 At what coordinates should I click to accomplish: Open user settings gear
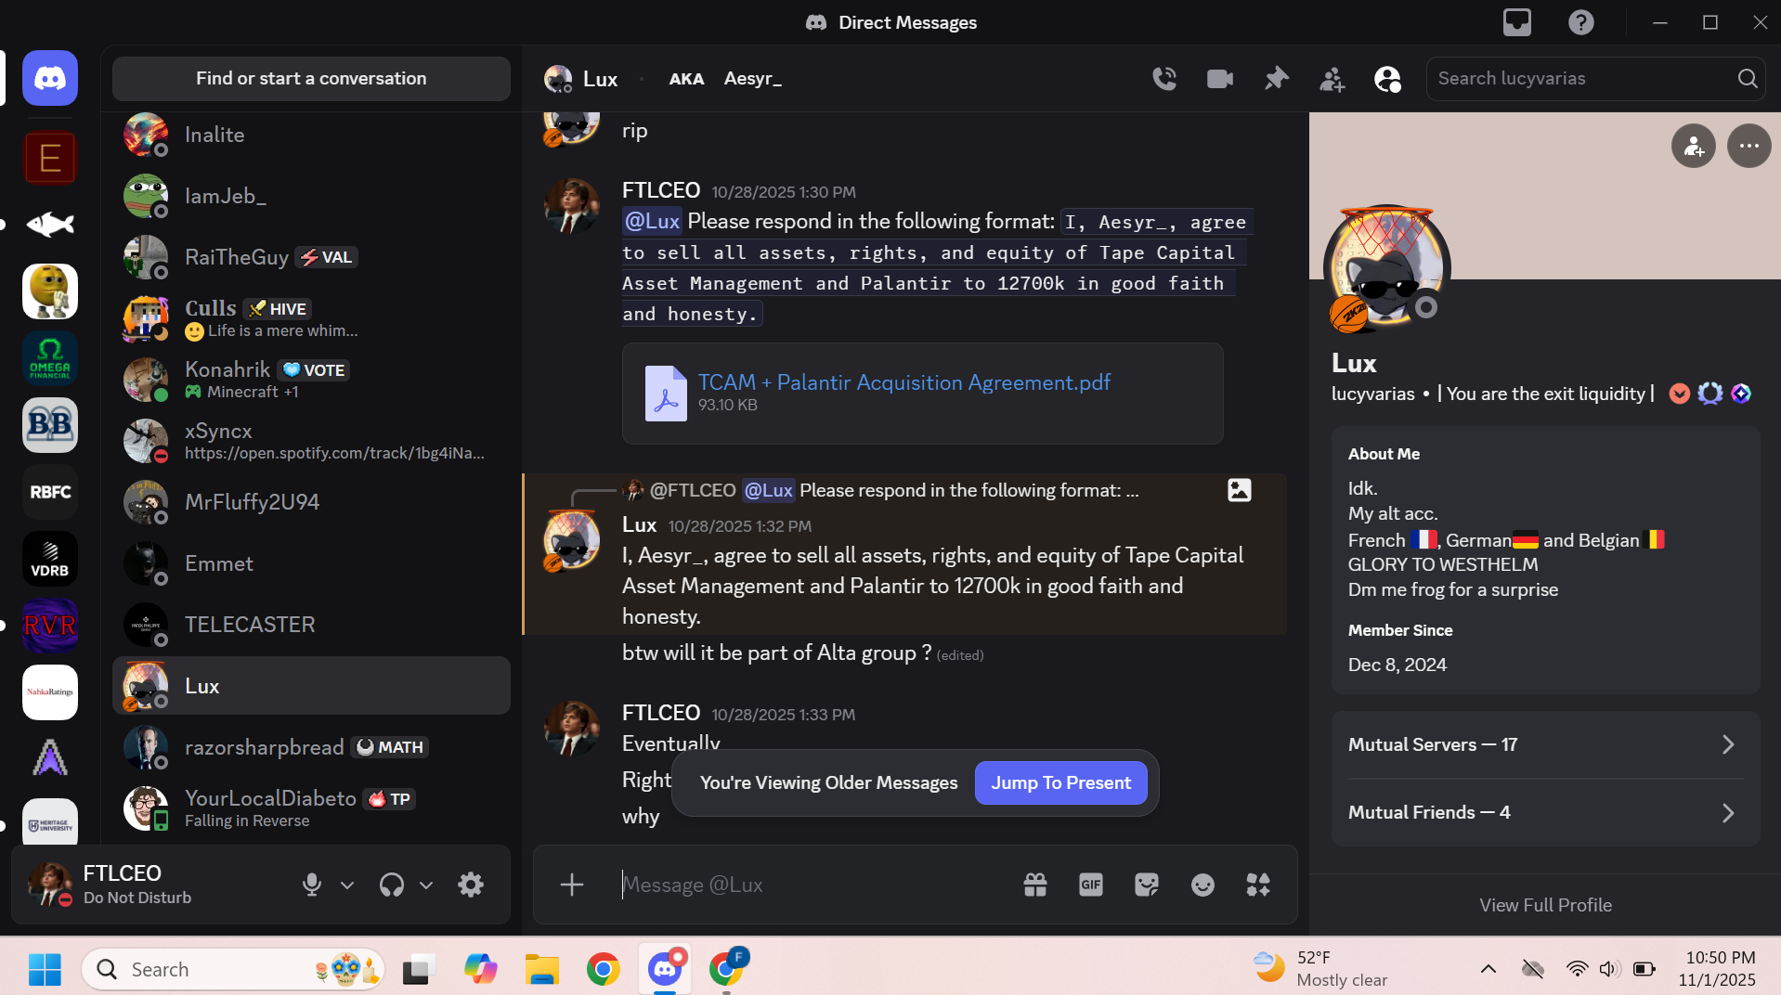pos(471,885)
